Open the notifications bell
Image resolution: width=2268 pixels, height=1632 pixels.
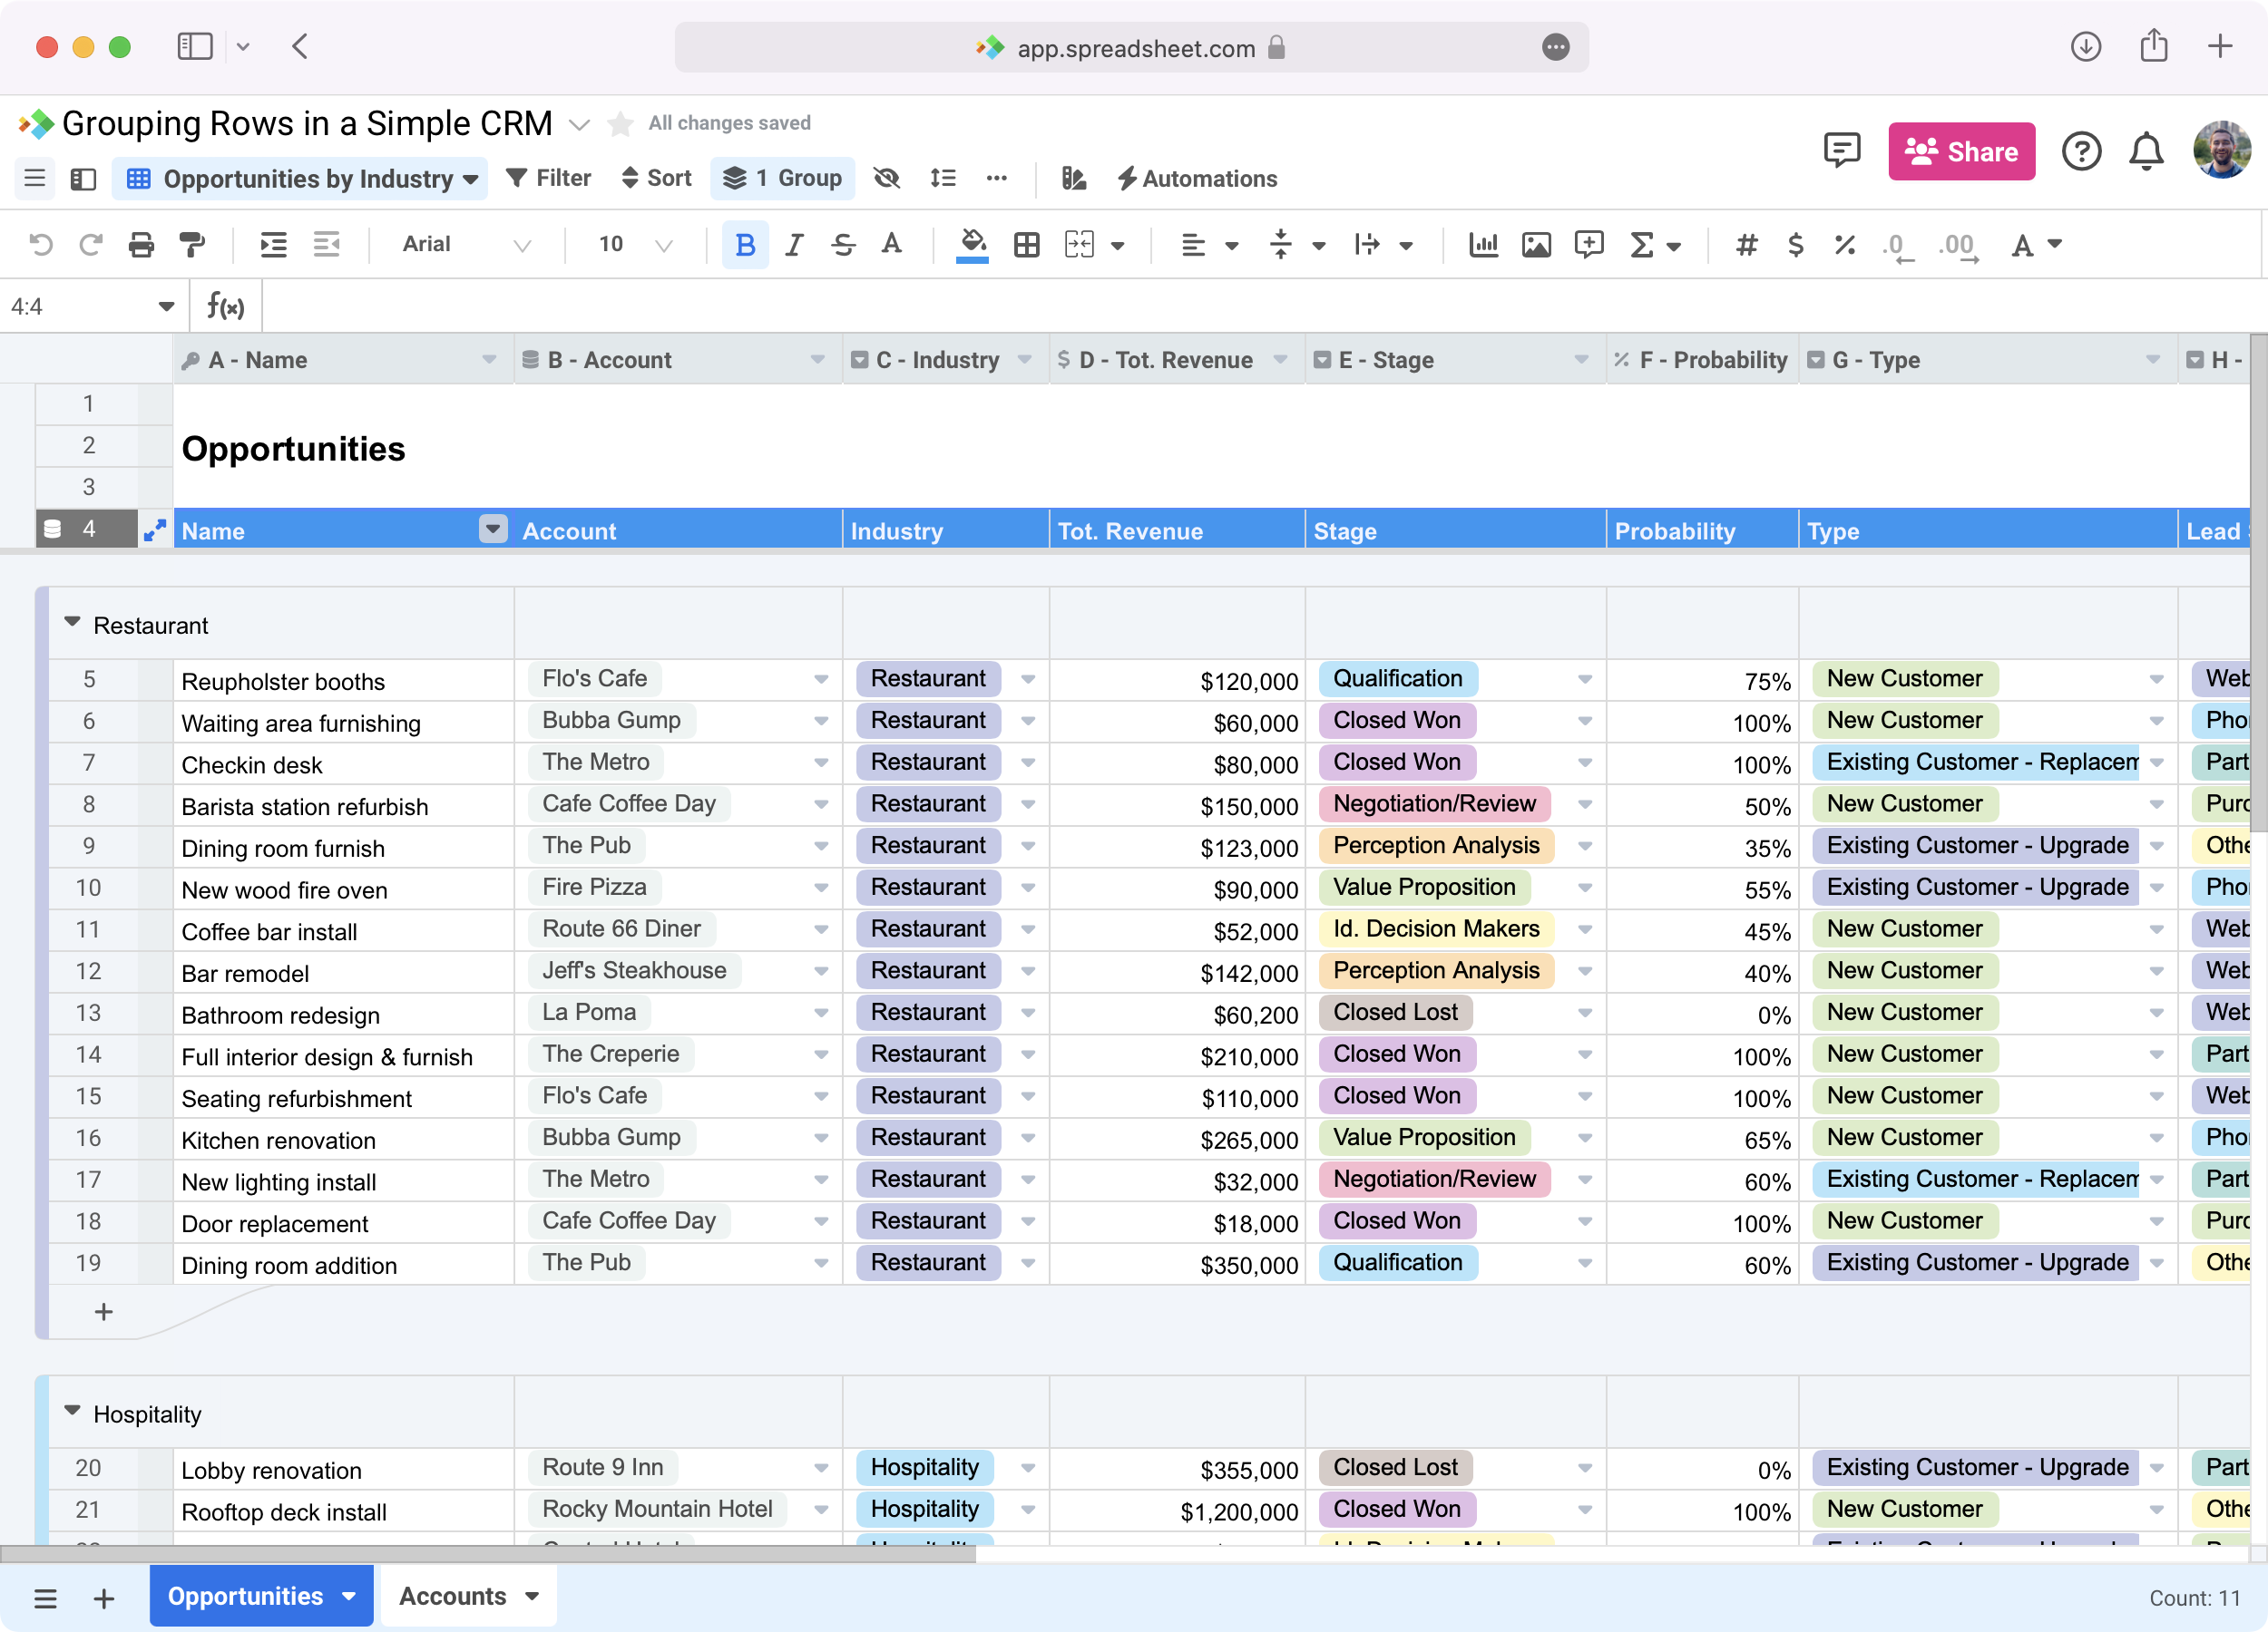pos(2146,152)
